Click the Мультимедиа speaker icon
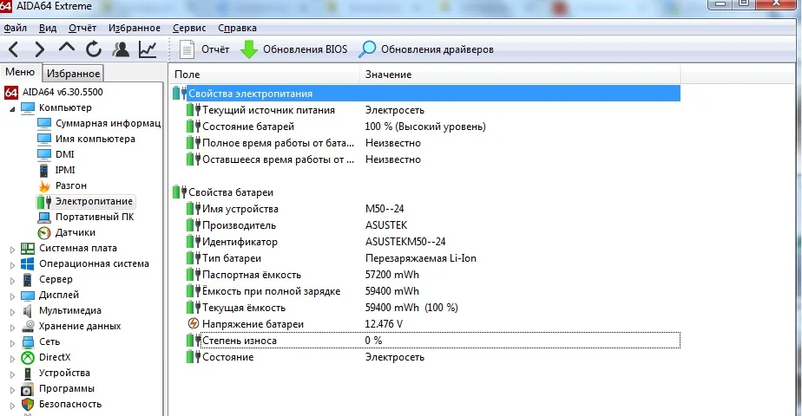802x416 pixels. [x=28, y=311]
